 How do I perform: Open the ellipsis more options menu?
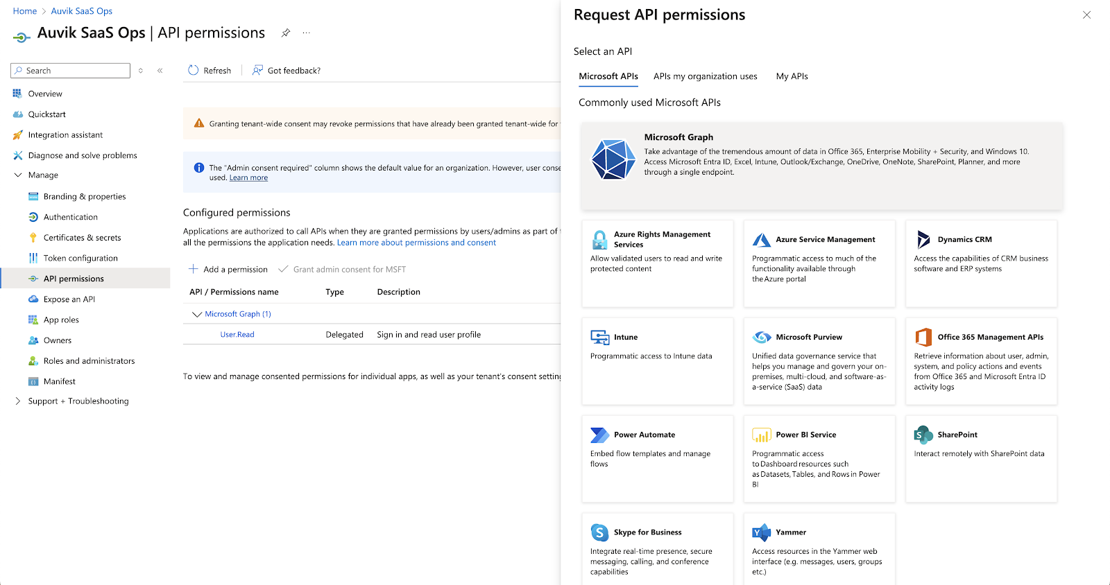tap(307, 33)
